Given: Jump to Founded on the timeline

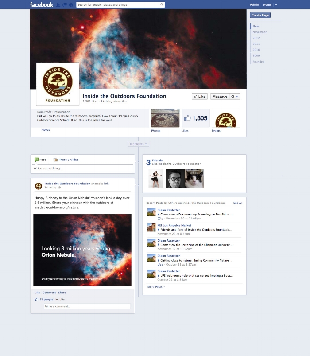Looking at the screenshot, I should [x=258, y=62].
